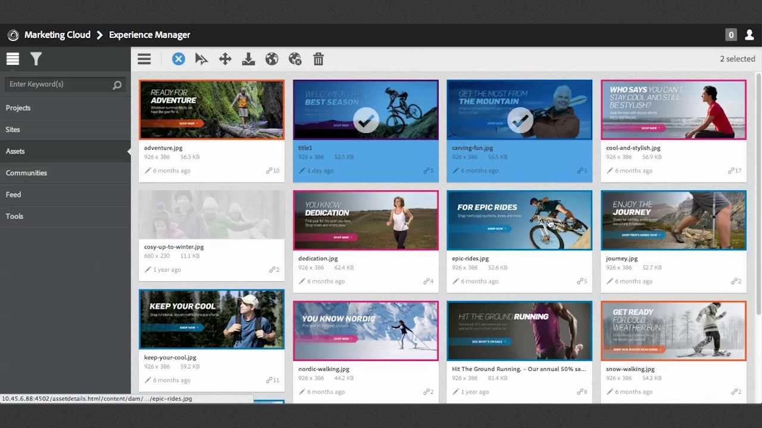Open the Tools section in sidebar

(14, 216)
